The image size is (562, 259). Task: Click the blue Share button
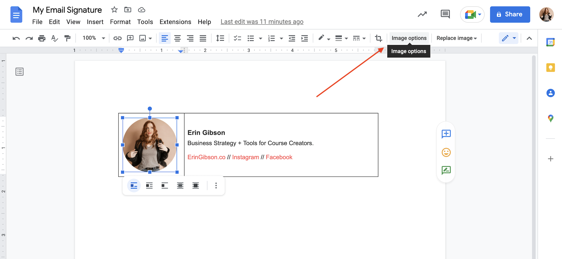point(510,14)
